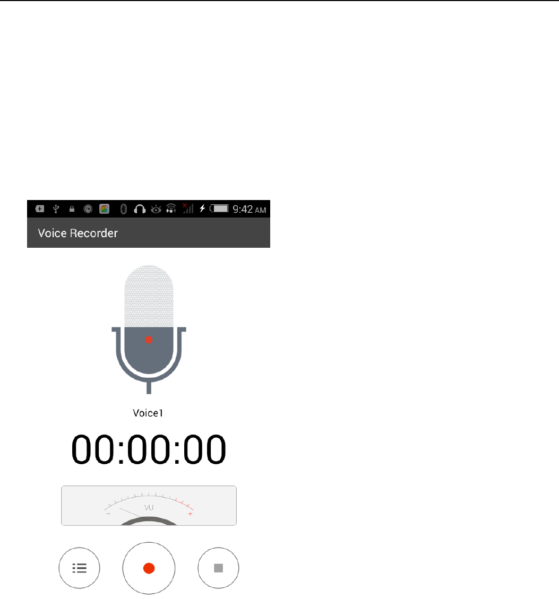Tap the lock icon in status bar
559x599 pixels.
[72, 209]
